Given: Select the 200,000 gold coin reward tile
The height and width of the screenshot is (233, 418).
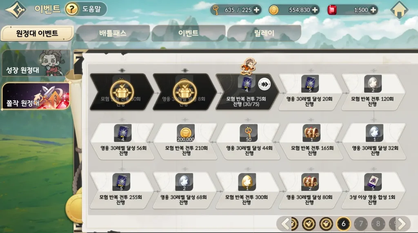Looking at the screenshot, I should pyautogui.click(x=186, y=133).
